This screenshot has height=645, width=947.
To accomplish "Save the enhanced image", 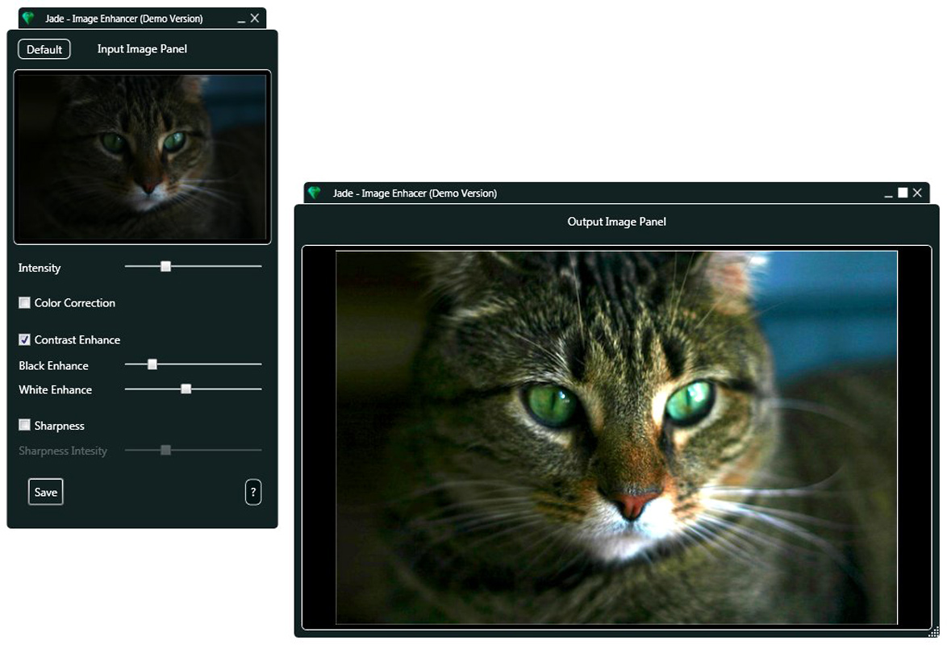I will (x=45, y=492).
